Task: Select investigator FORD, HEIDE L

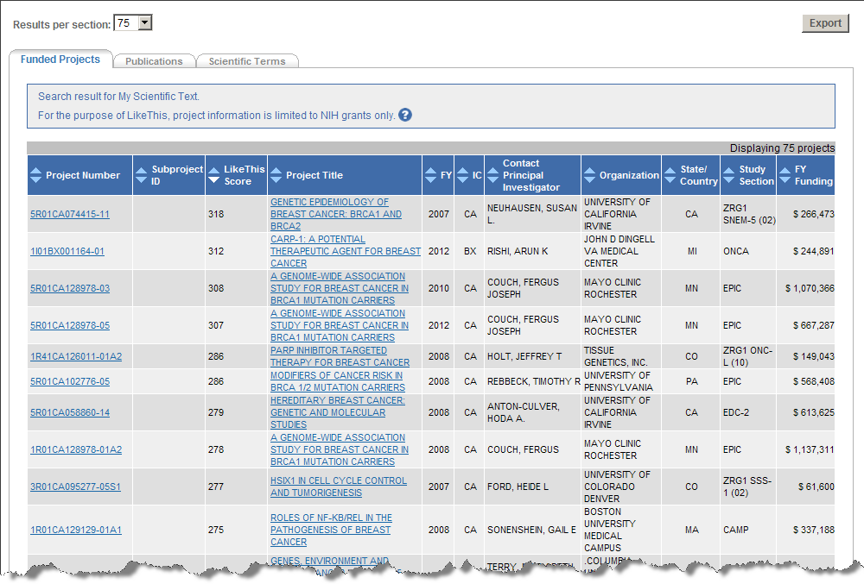Action: pyautogui.click(x=518, y=487)
